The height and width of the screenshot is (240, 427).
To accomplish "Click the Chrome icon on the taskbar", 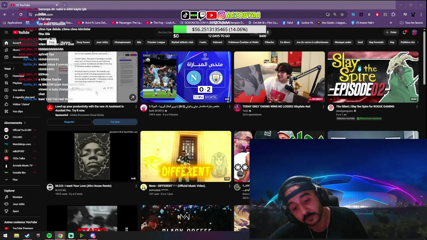I will tap(60, 236).
